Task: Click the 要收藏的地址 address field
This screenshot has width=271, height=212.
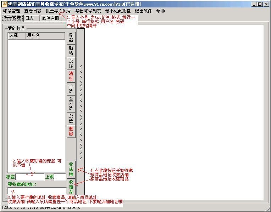Action: pos(37,191)
